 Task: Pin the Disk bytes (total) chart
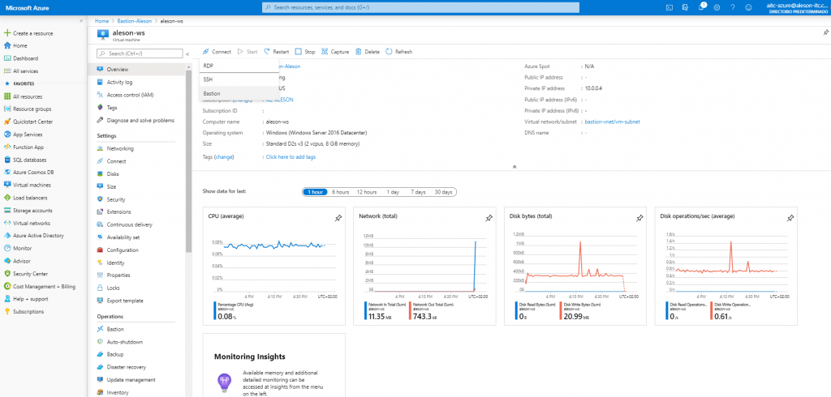(639, 218)
